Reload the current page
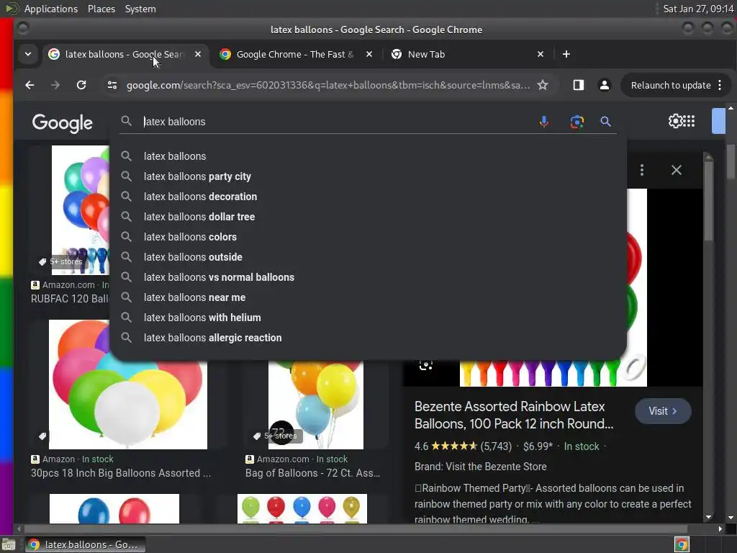Image resolution: width=737 pixels, height=553 pixels. point(81,85)
